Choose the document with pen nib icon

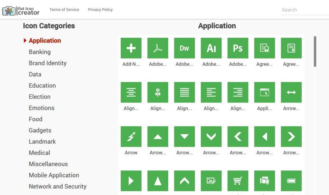pyautogui.click(x=264, y=181)
